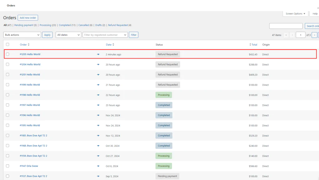The image size is (319, 180).
Task: Preview order #1147 with the eye icon
Action: 98,166
